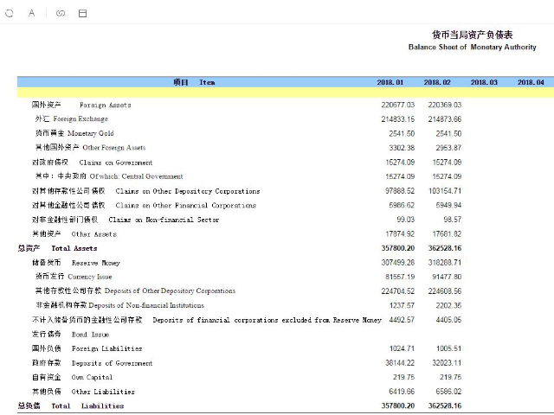Click the value 81557.19 for Currency Issue

[400, 277]
